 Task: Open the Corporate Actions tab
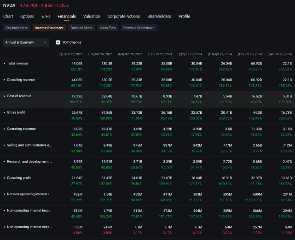[x=124, y=17]
